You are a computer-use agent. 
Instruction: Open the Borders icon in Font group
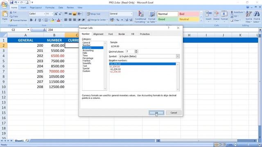point(46,20)
